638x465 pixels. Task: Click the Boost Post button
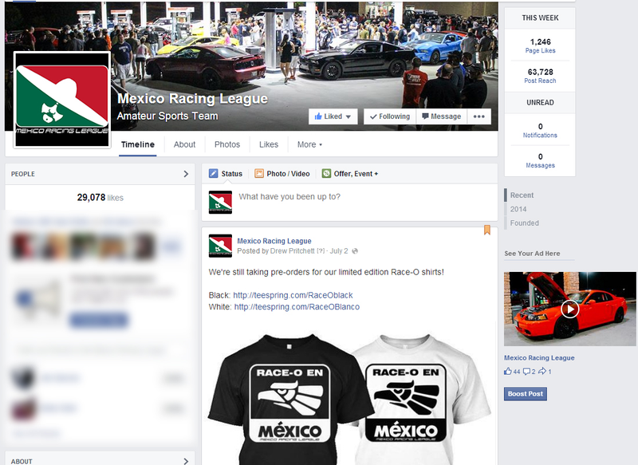(x=526, y=394)
